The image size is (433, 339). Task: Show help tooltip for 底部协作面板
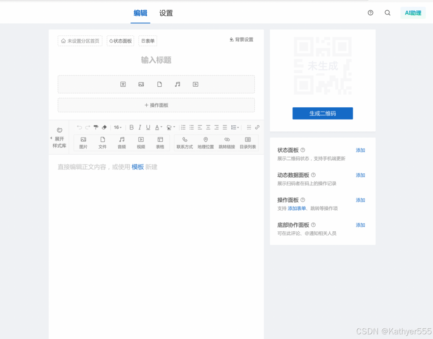click(x=313, y=225)
